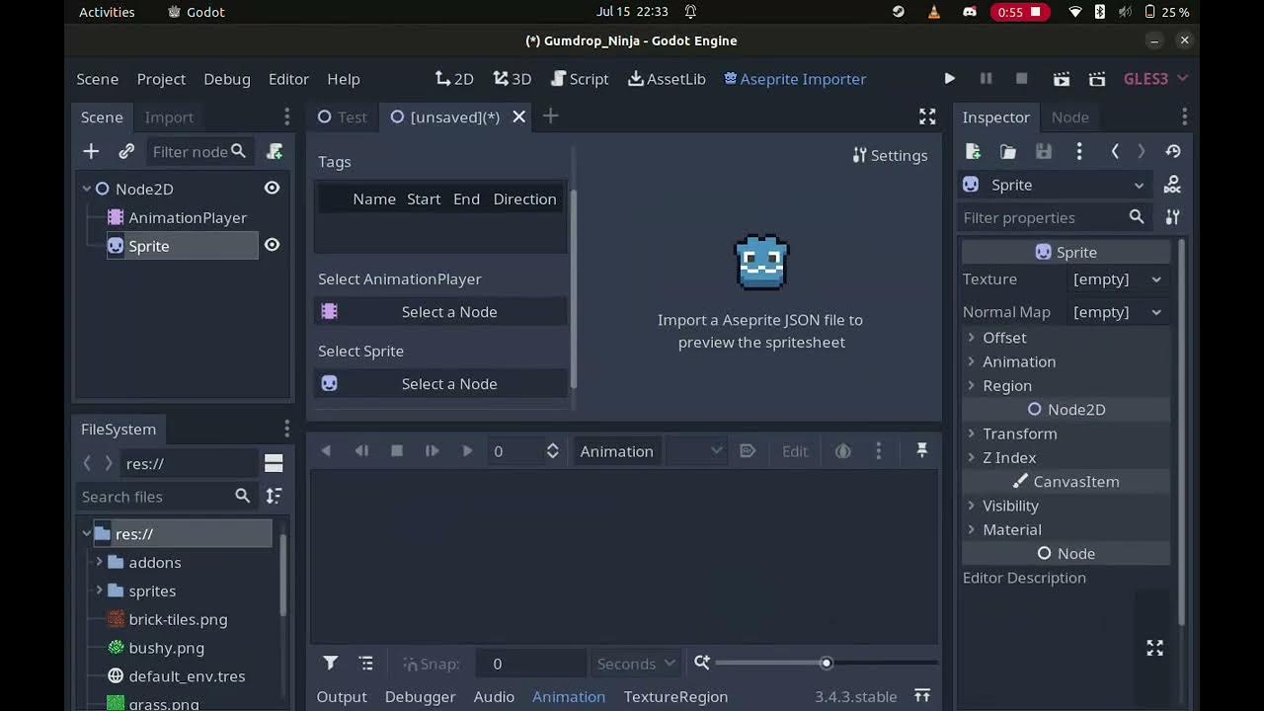Go to next object in history
The width and height of the screenshot is (1264, 711).
coord(1142,151)
